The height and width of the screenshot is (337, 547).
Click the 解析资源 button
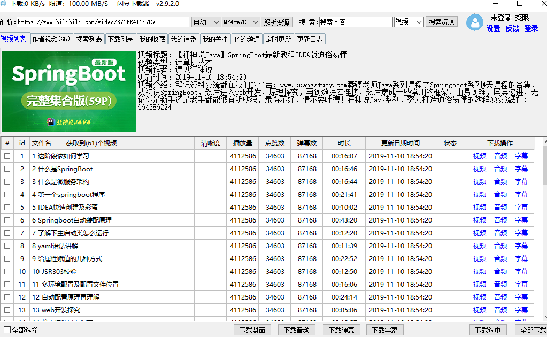tap(277, 22)
